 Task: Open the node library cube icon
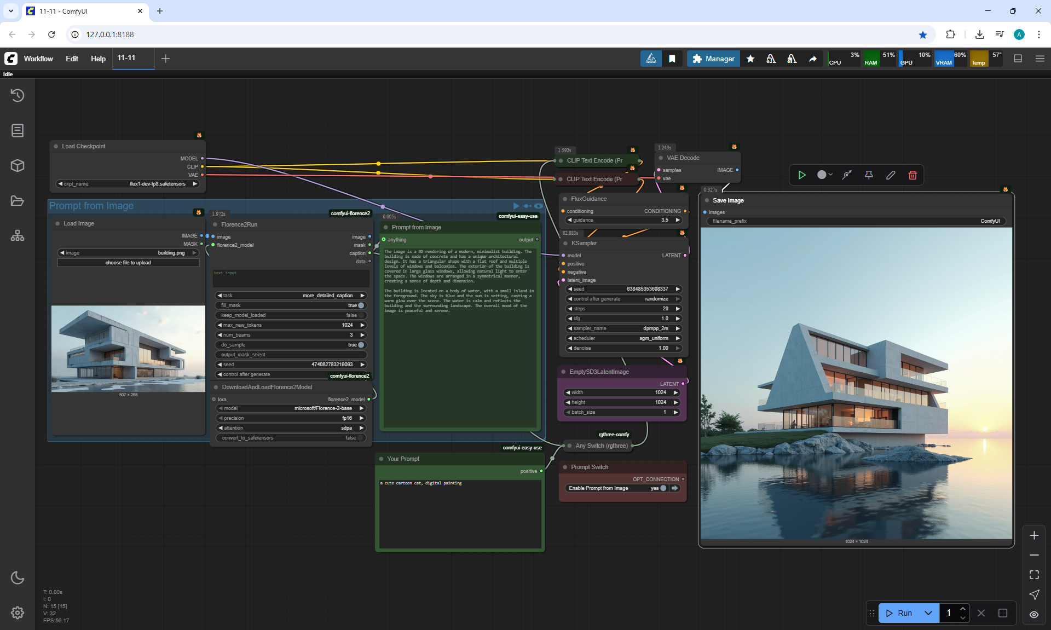pyautogui.click(x=18, y=165)
